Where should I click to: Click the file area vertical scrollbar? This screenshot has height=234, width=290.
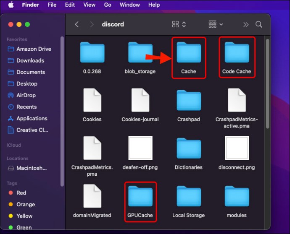coord(268,83)
